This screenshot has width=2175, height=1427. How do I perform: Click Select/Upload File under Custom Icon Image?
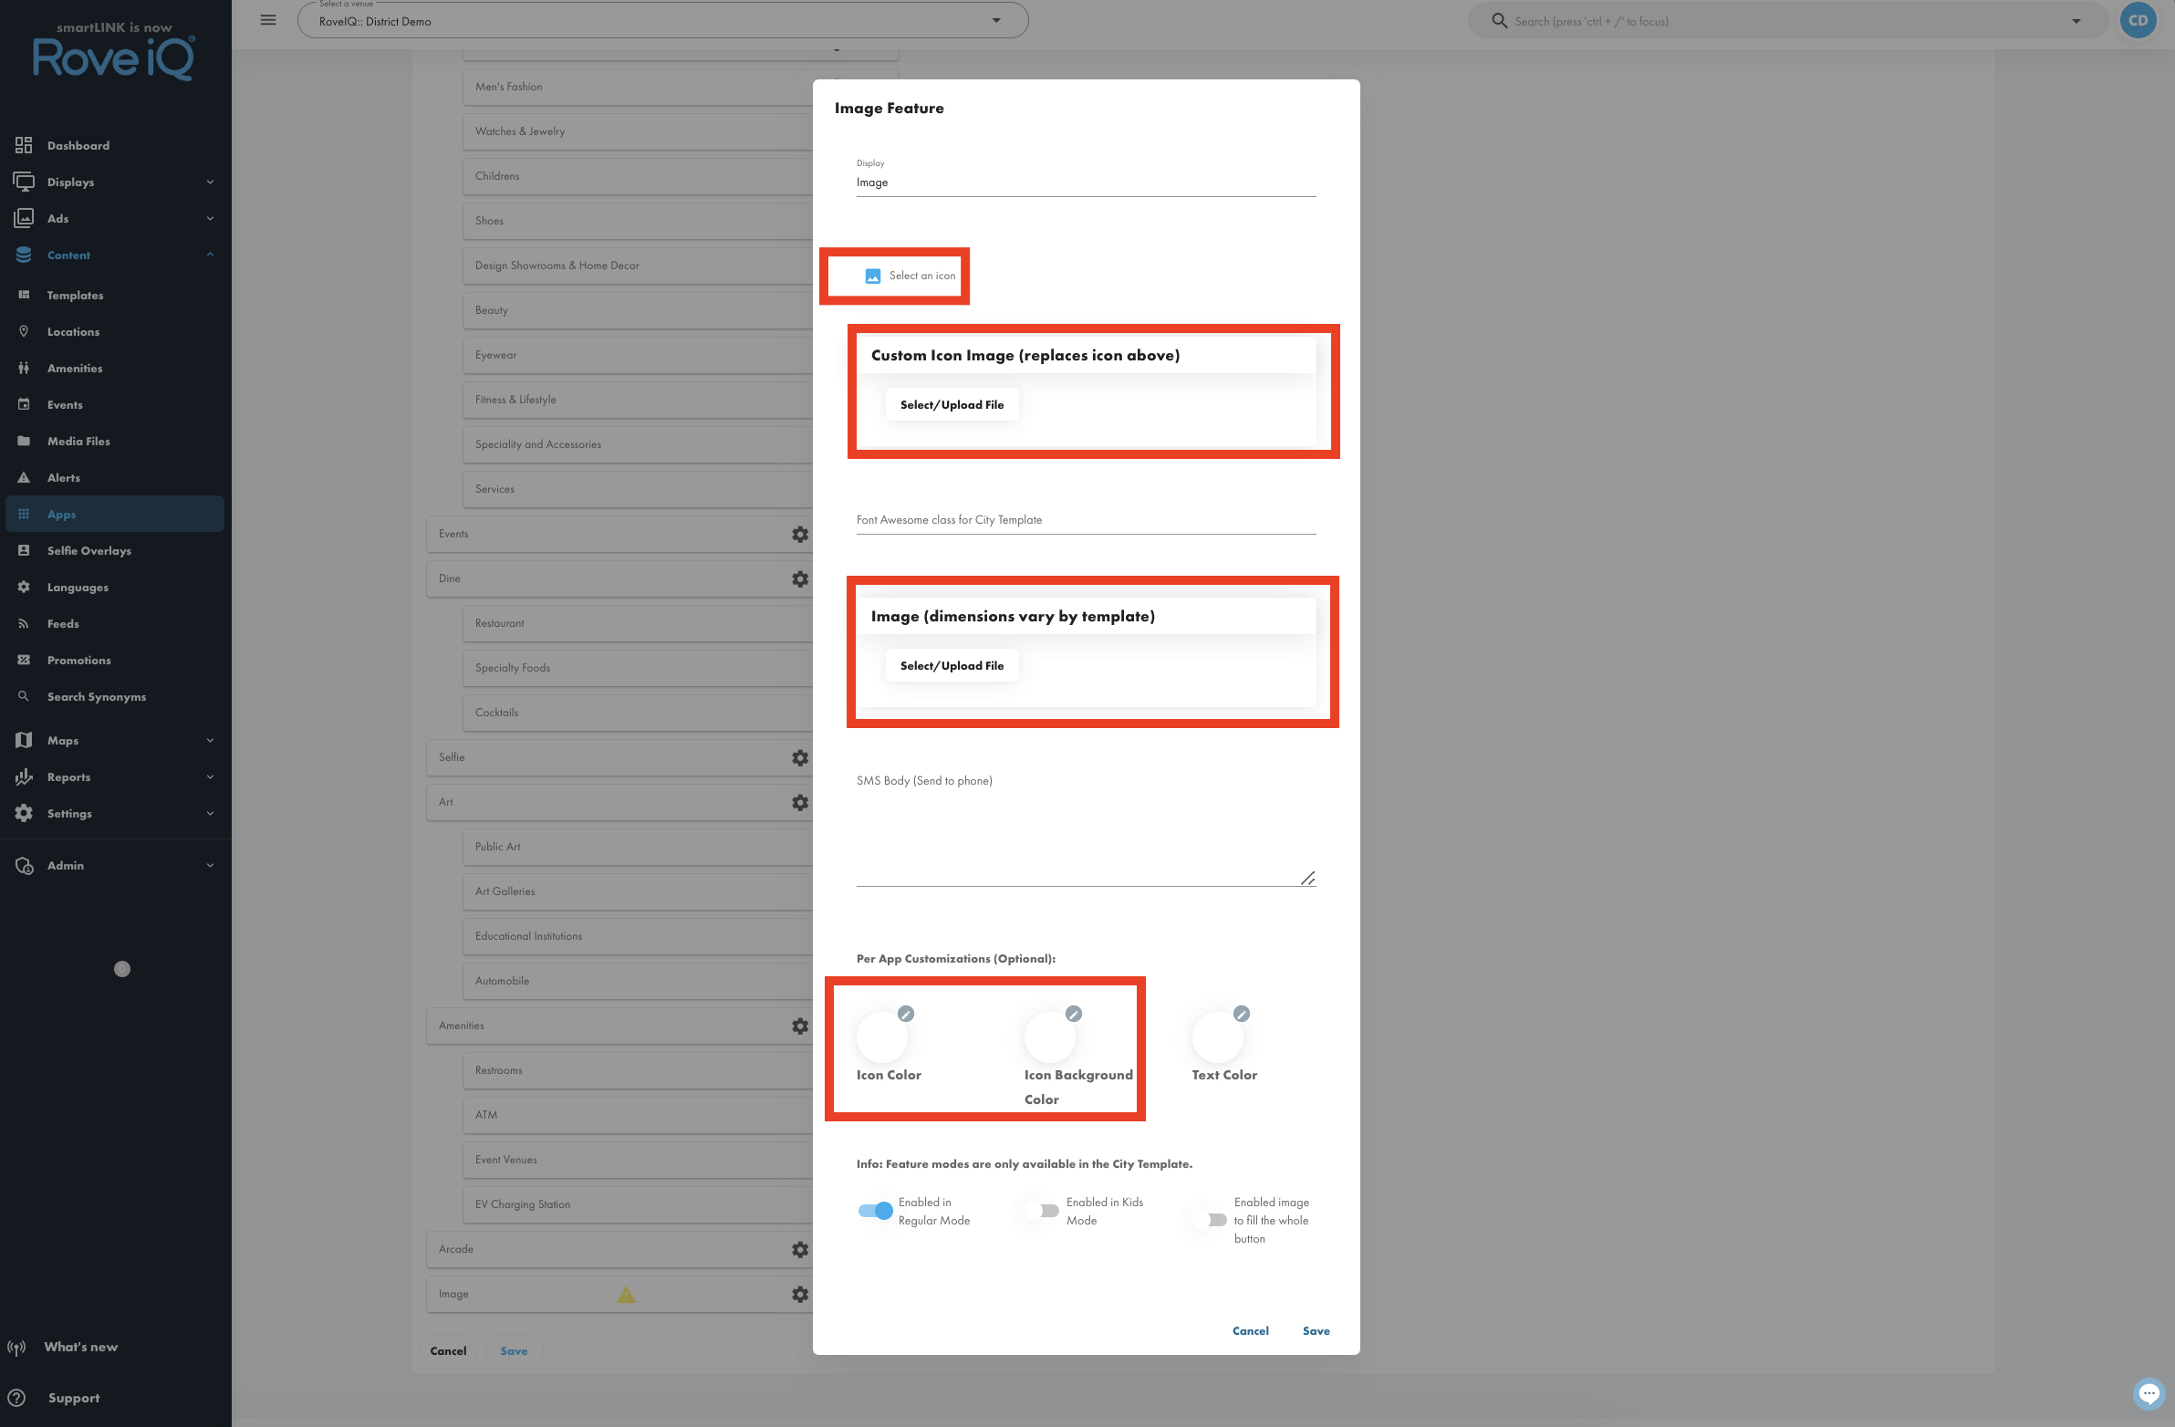pyautogui.click(x=952, y=405)
